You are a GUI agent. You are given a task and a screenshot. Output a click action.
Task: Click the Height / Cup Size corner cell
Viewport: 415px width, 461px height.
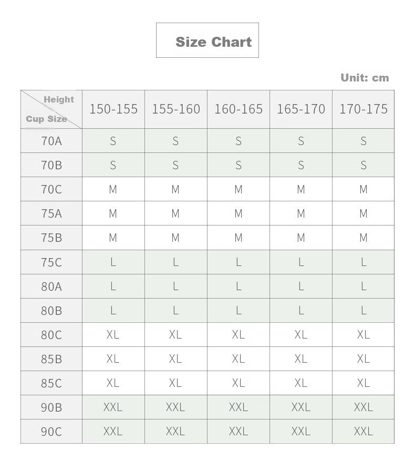[x=51, y=109]
